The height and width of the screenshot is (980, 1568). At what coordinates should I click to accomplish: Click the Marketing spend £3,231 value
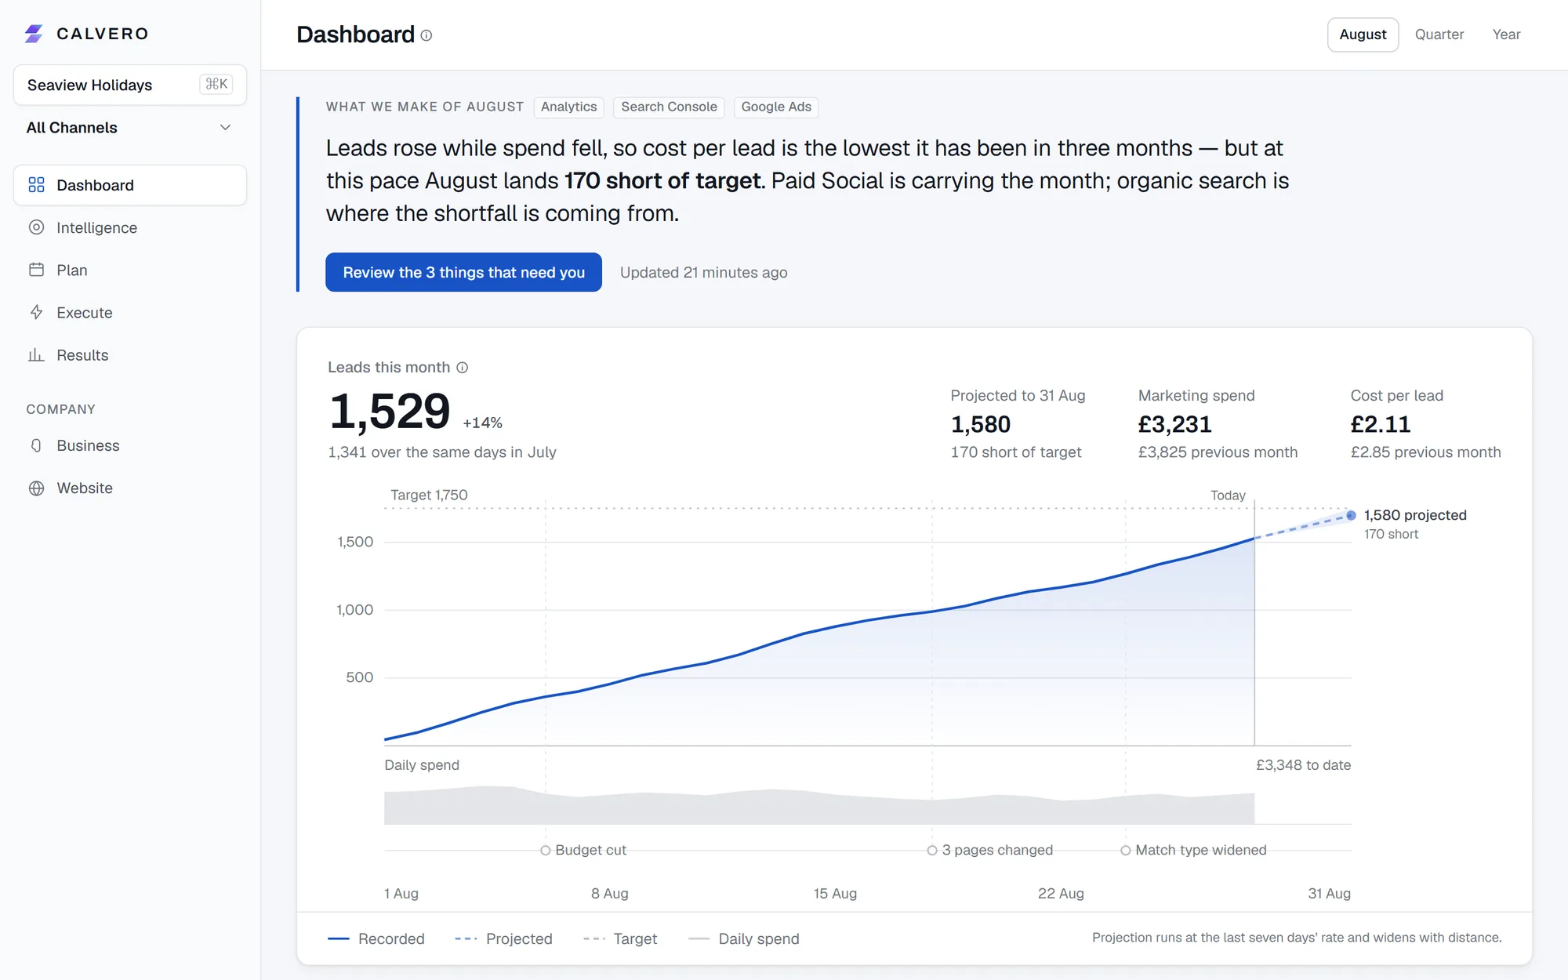(x=1174, y=424)
